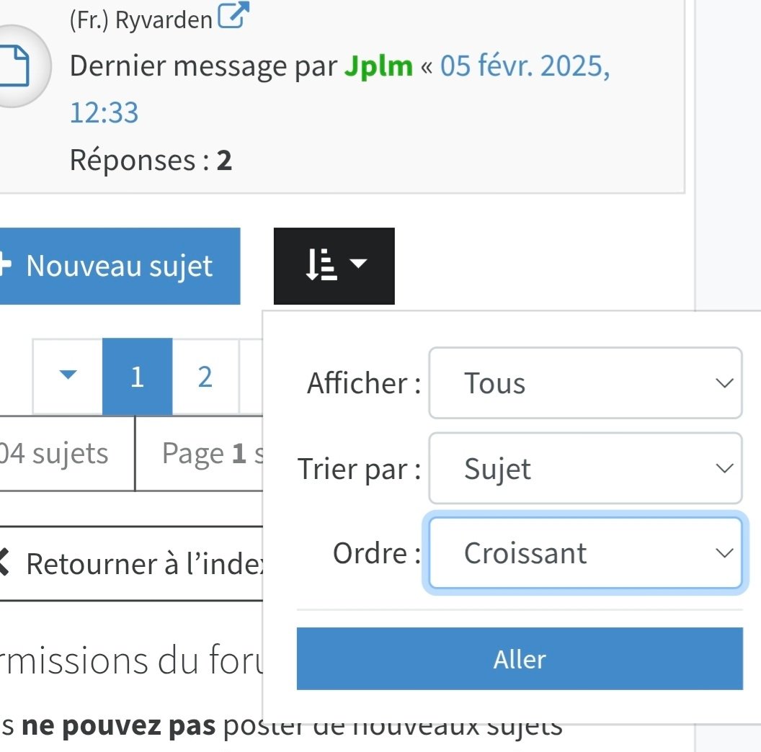Image resolution: width=761 pixels, height=752 pixels.
Task: Click the caret next to the sort icon
Action: 359,264
